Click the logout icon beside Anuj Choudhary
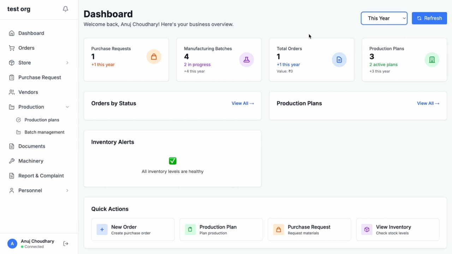The width and height of the screenshot is (452, 254). [66, 243]
